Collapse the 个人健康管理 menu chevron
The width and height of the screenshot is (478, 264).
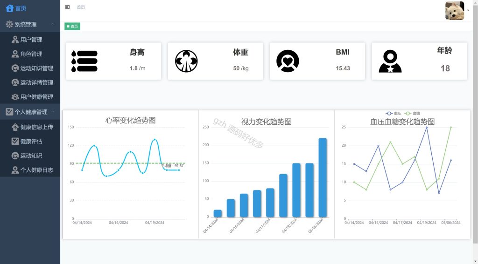[53, 112]
